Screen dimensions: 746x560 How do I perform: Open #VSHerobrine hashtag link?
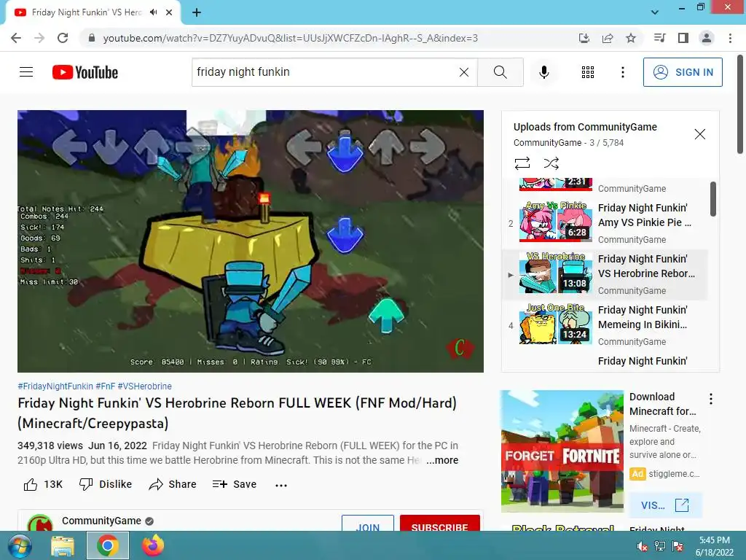click(x=145, y=386)
